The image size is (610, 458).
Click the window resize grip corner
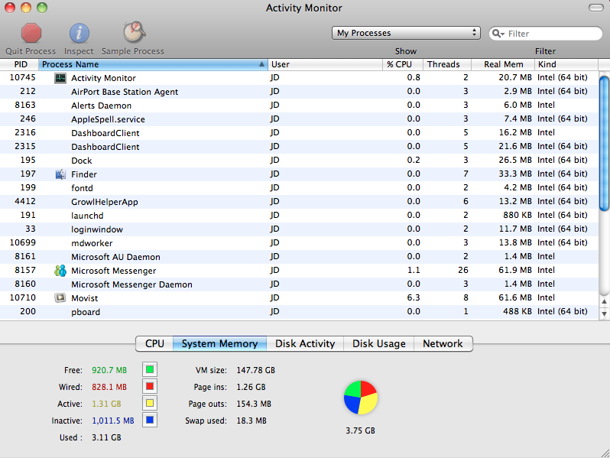point(605,453)
